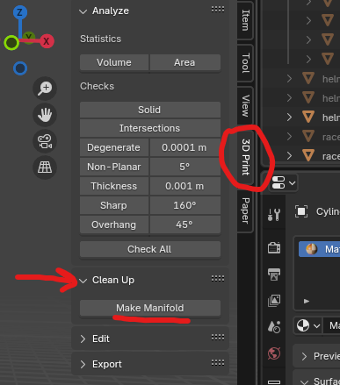Click the Clean Up panel drag grip dots
The image size is (340, 385).
click(x=218, y=279)
